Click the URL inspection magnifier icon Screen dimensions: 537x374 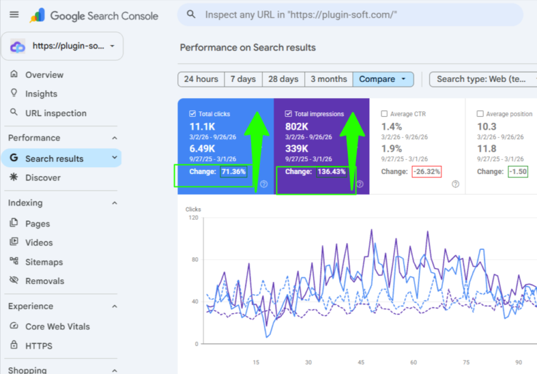pos(13,112)
